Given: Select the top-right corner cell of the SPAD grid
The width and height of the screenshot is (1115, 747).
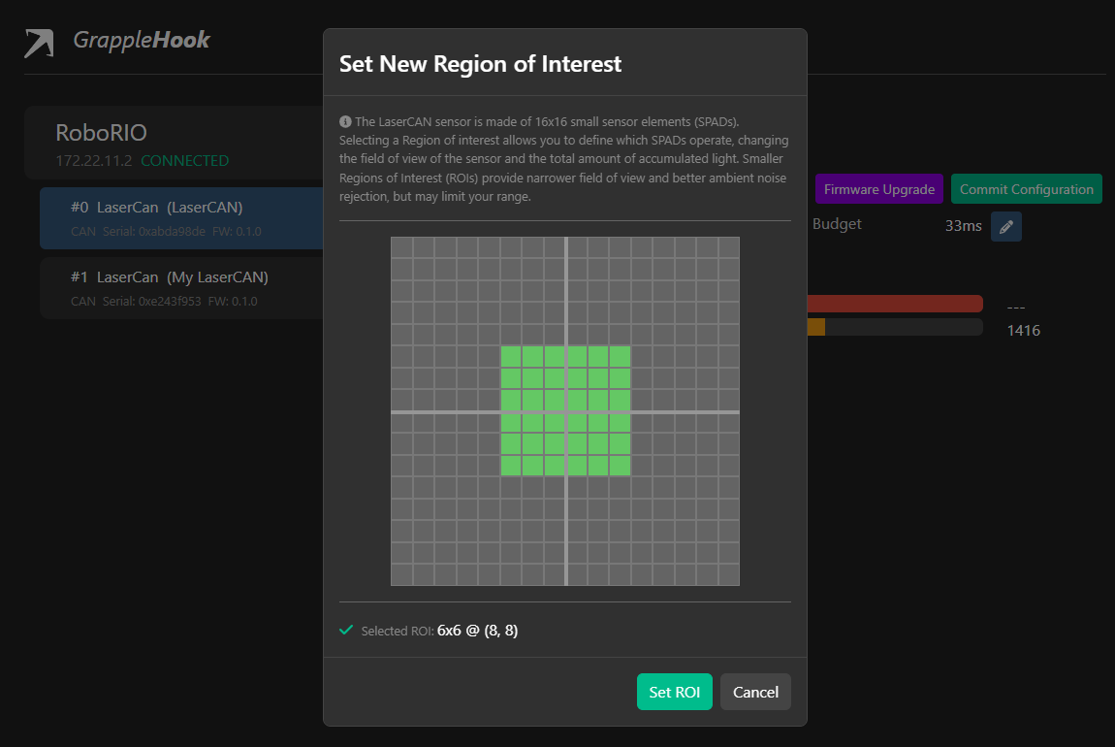Looking at the screenshot, I should click(728, 247).
